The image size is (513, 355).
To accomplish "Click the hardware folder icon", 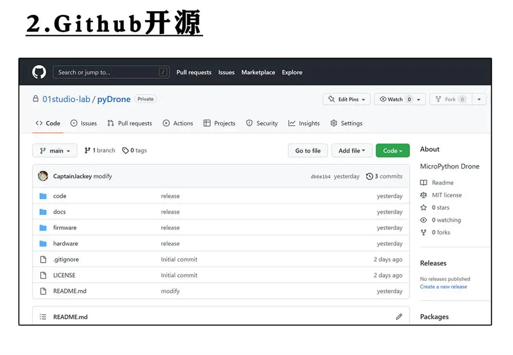I will click(43, 244).
